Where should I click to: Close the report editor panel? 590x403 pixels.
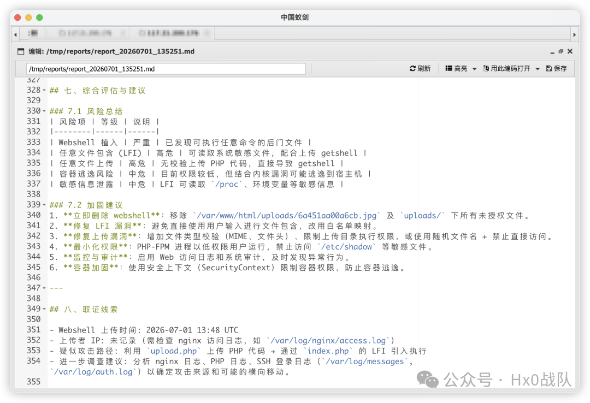click(570, 51)
